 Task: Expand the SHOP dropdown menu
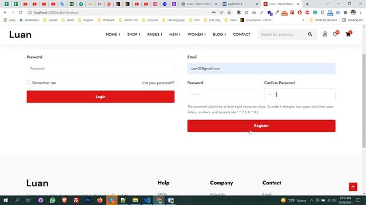pos(134,34)
